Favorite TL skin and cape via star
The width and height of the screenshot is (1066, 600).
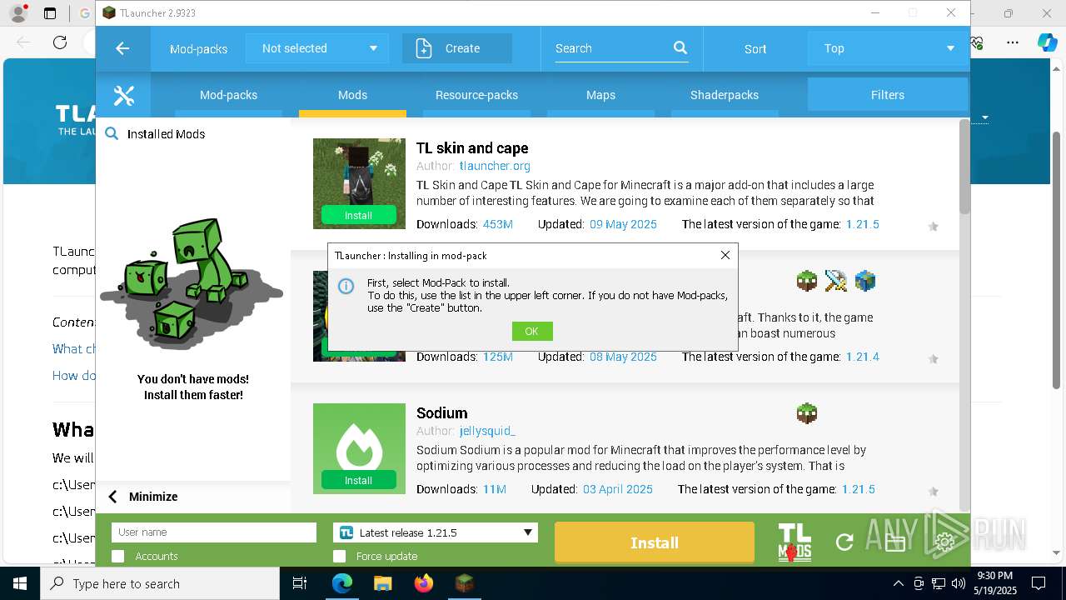click(933, 226)
